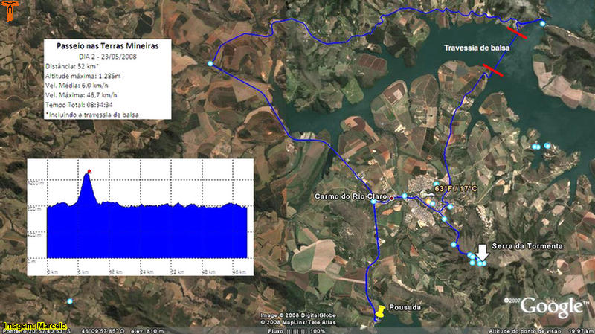
Task: Click the blue waypoint at the route's far west corner
Action: [210, 63]
